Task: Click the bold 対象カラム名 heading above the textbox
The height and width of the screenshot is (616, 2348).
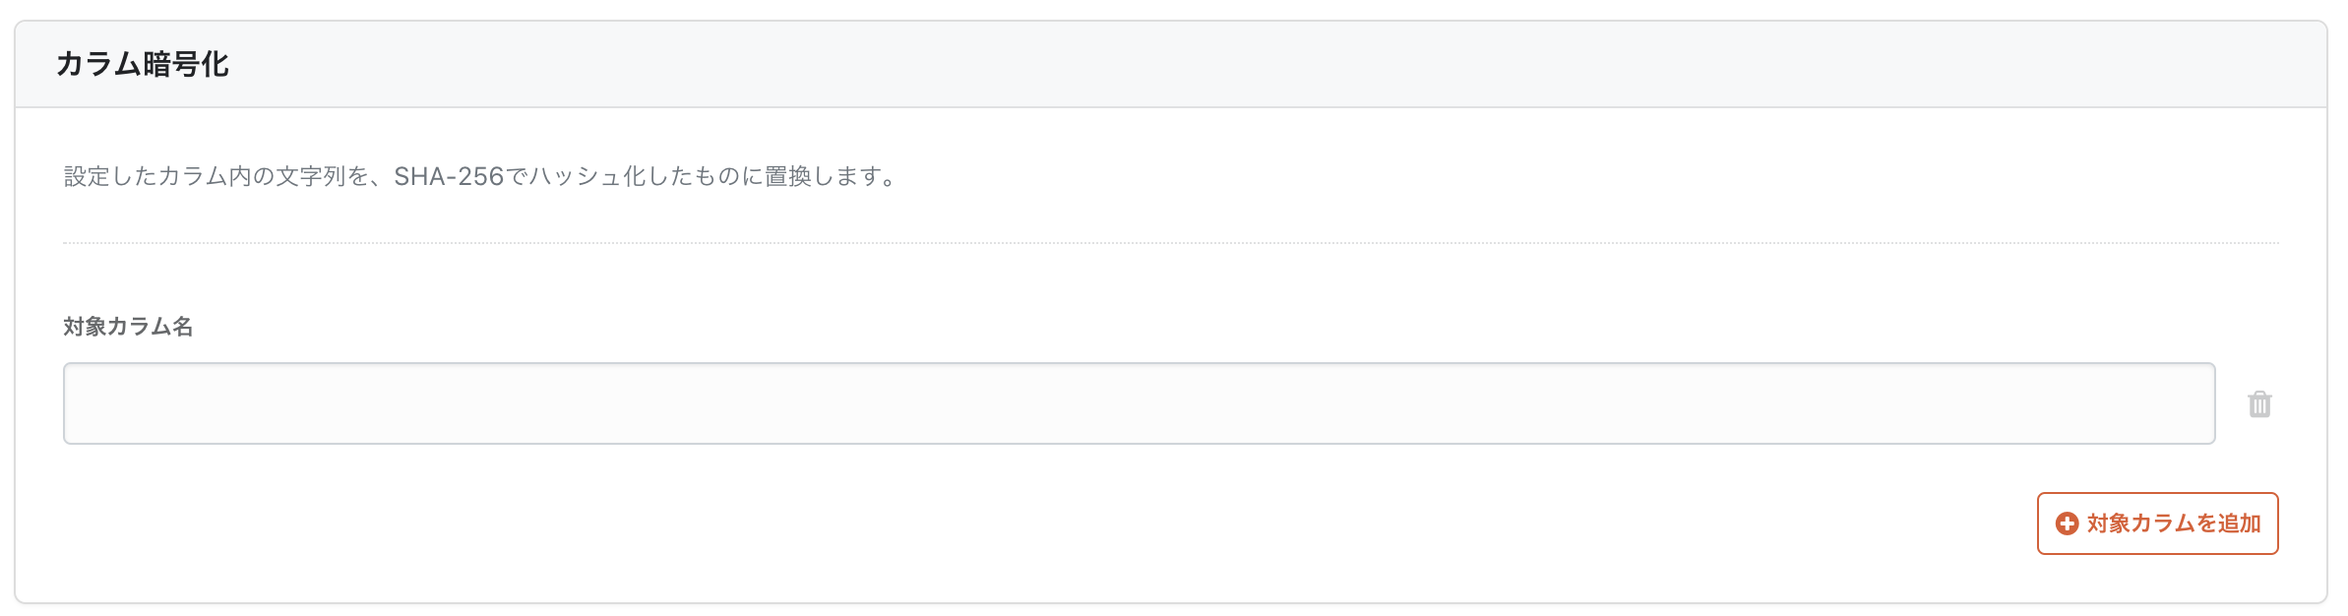Action: [x=128, y=327]
